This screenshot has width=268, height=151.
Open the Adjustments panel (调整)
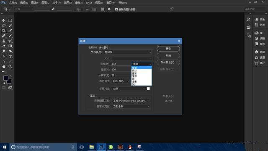click(x=260, y=39)
